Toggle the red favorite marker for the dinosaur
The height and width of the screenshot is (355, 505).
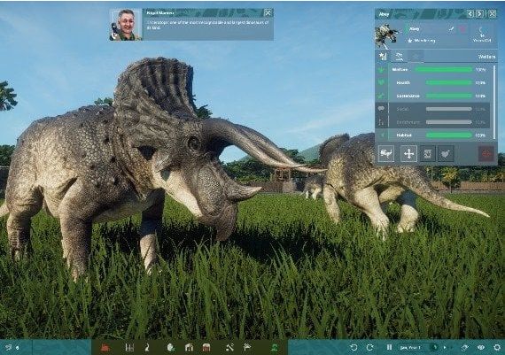[x=462, y=29]
